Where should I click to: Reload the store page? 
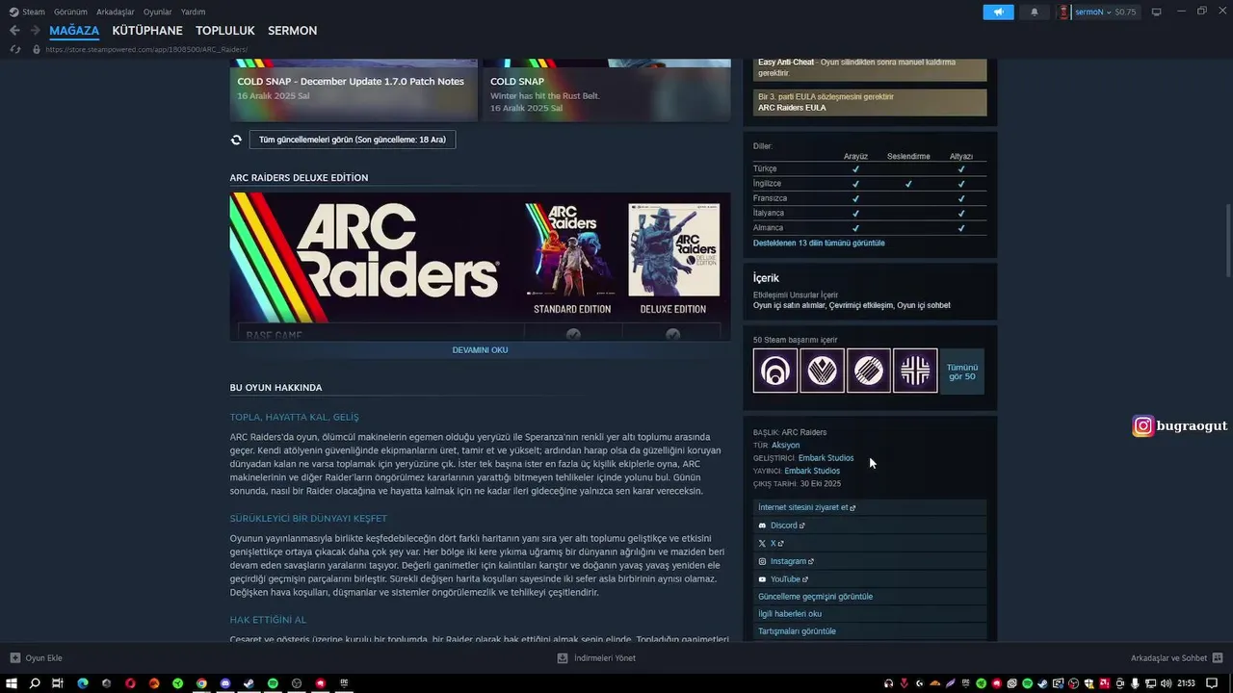click(14, 49)
